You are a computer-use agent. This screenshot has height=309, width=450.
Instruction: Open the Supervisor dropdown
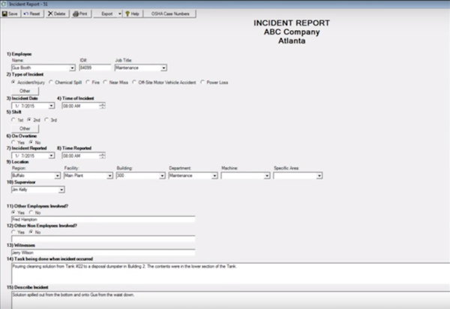61,190
